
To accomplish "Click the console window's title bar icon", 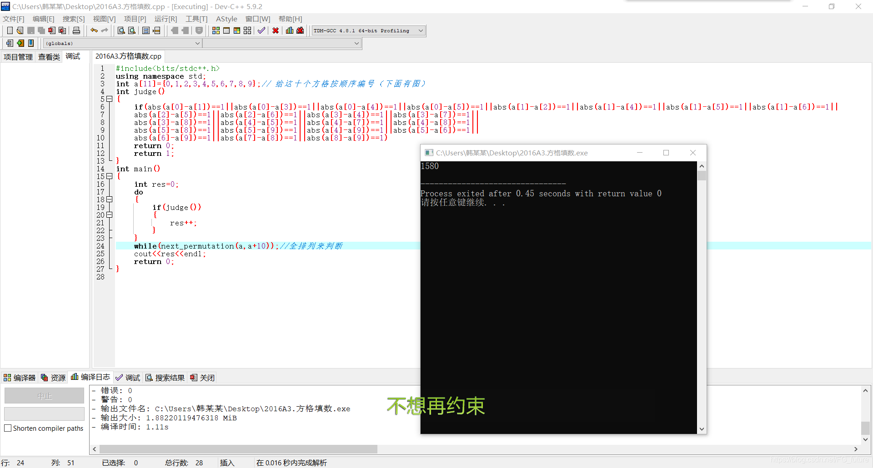I will pos(429,153).
